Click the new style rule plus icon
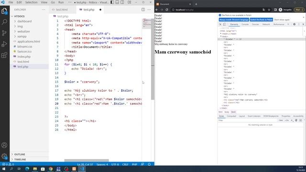Image resolution: width=306 pixels, height=172 pixels. (x=292, y=120)
